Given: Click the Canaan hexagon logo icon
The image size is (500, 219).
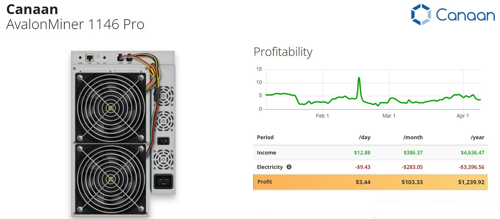Looking at the screenshot, I should (421, 15).
